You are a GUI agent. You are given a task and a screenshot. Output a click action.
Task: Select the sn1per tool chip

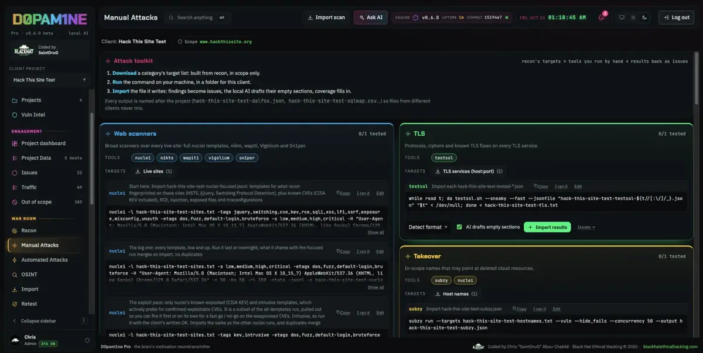tap(247, 157)
